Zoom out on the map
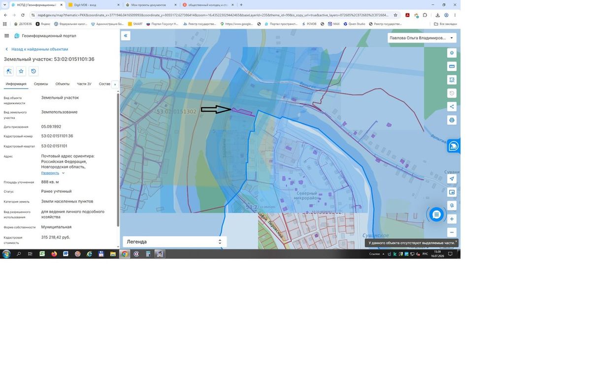Screen dimensions: 591x367 [x=452, y=232]
